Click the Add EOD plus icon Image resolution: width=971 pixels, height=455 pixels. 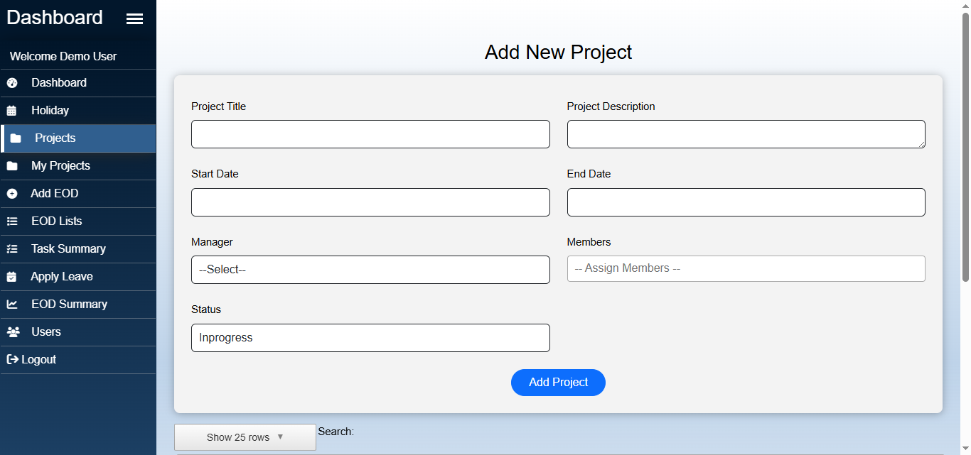pos(12,194)
